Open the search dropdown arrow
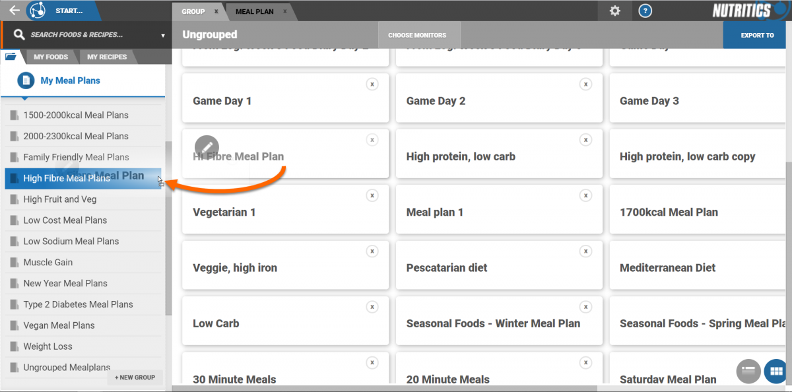Viewport: 792px width, 392px height. 163,36
